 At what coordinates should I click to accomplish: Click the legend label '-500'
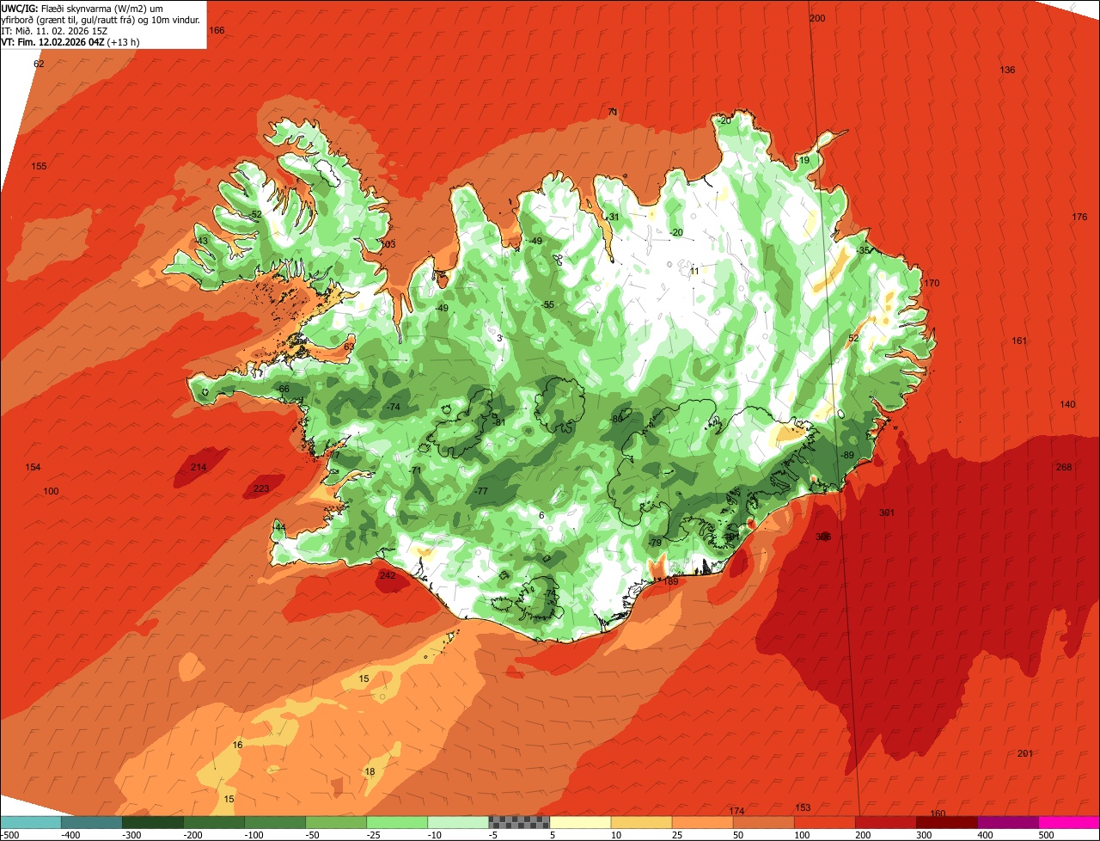[10, 834]
